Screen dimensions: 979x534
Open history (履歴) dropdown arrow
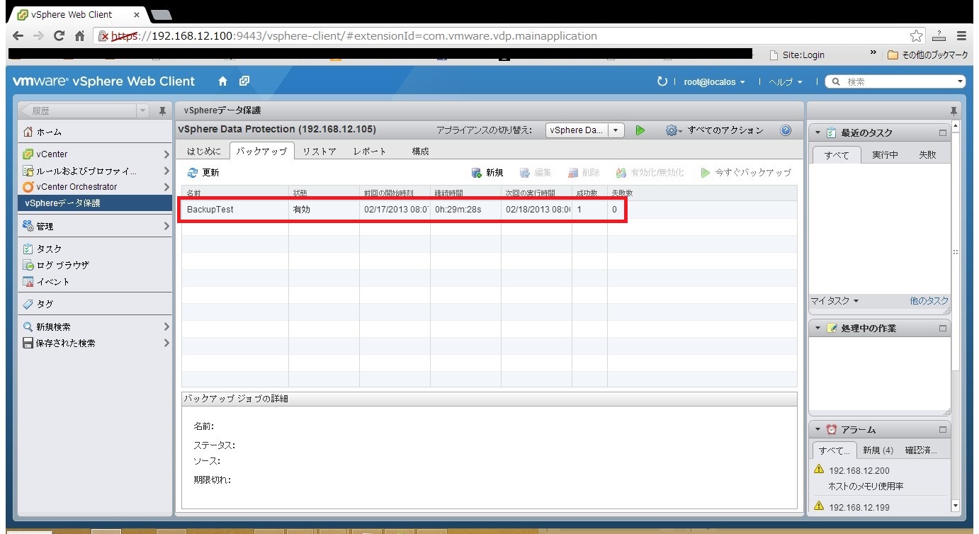[143, 111]
